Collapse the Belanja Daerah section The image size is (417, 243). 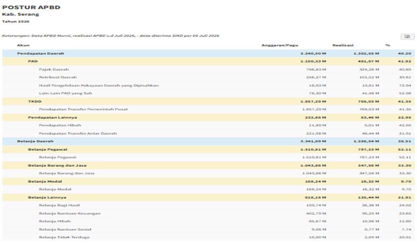tap(208, 141)
